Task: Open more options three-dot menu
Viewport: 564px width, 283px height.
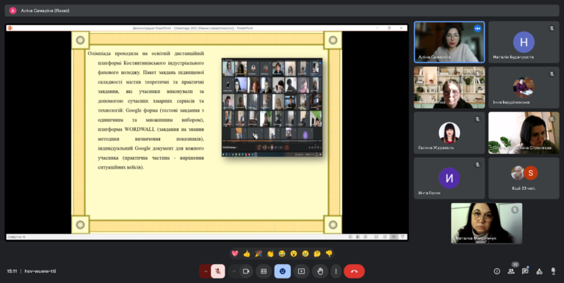Action: point(336,271)
